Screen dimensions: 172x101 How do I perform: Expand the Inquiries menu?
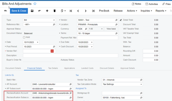click(146, 11)
